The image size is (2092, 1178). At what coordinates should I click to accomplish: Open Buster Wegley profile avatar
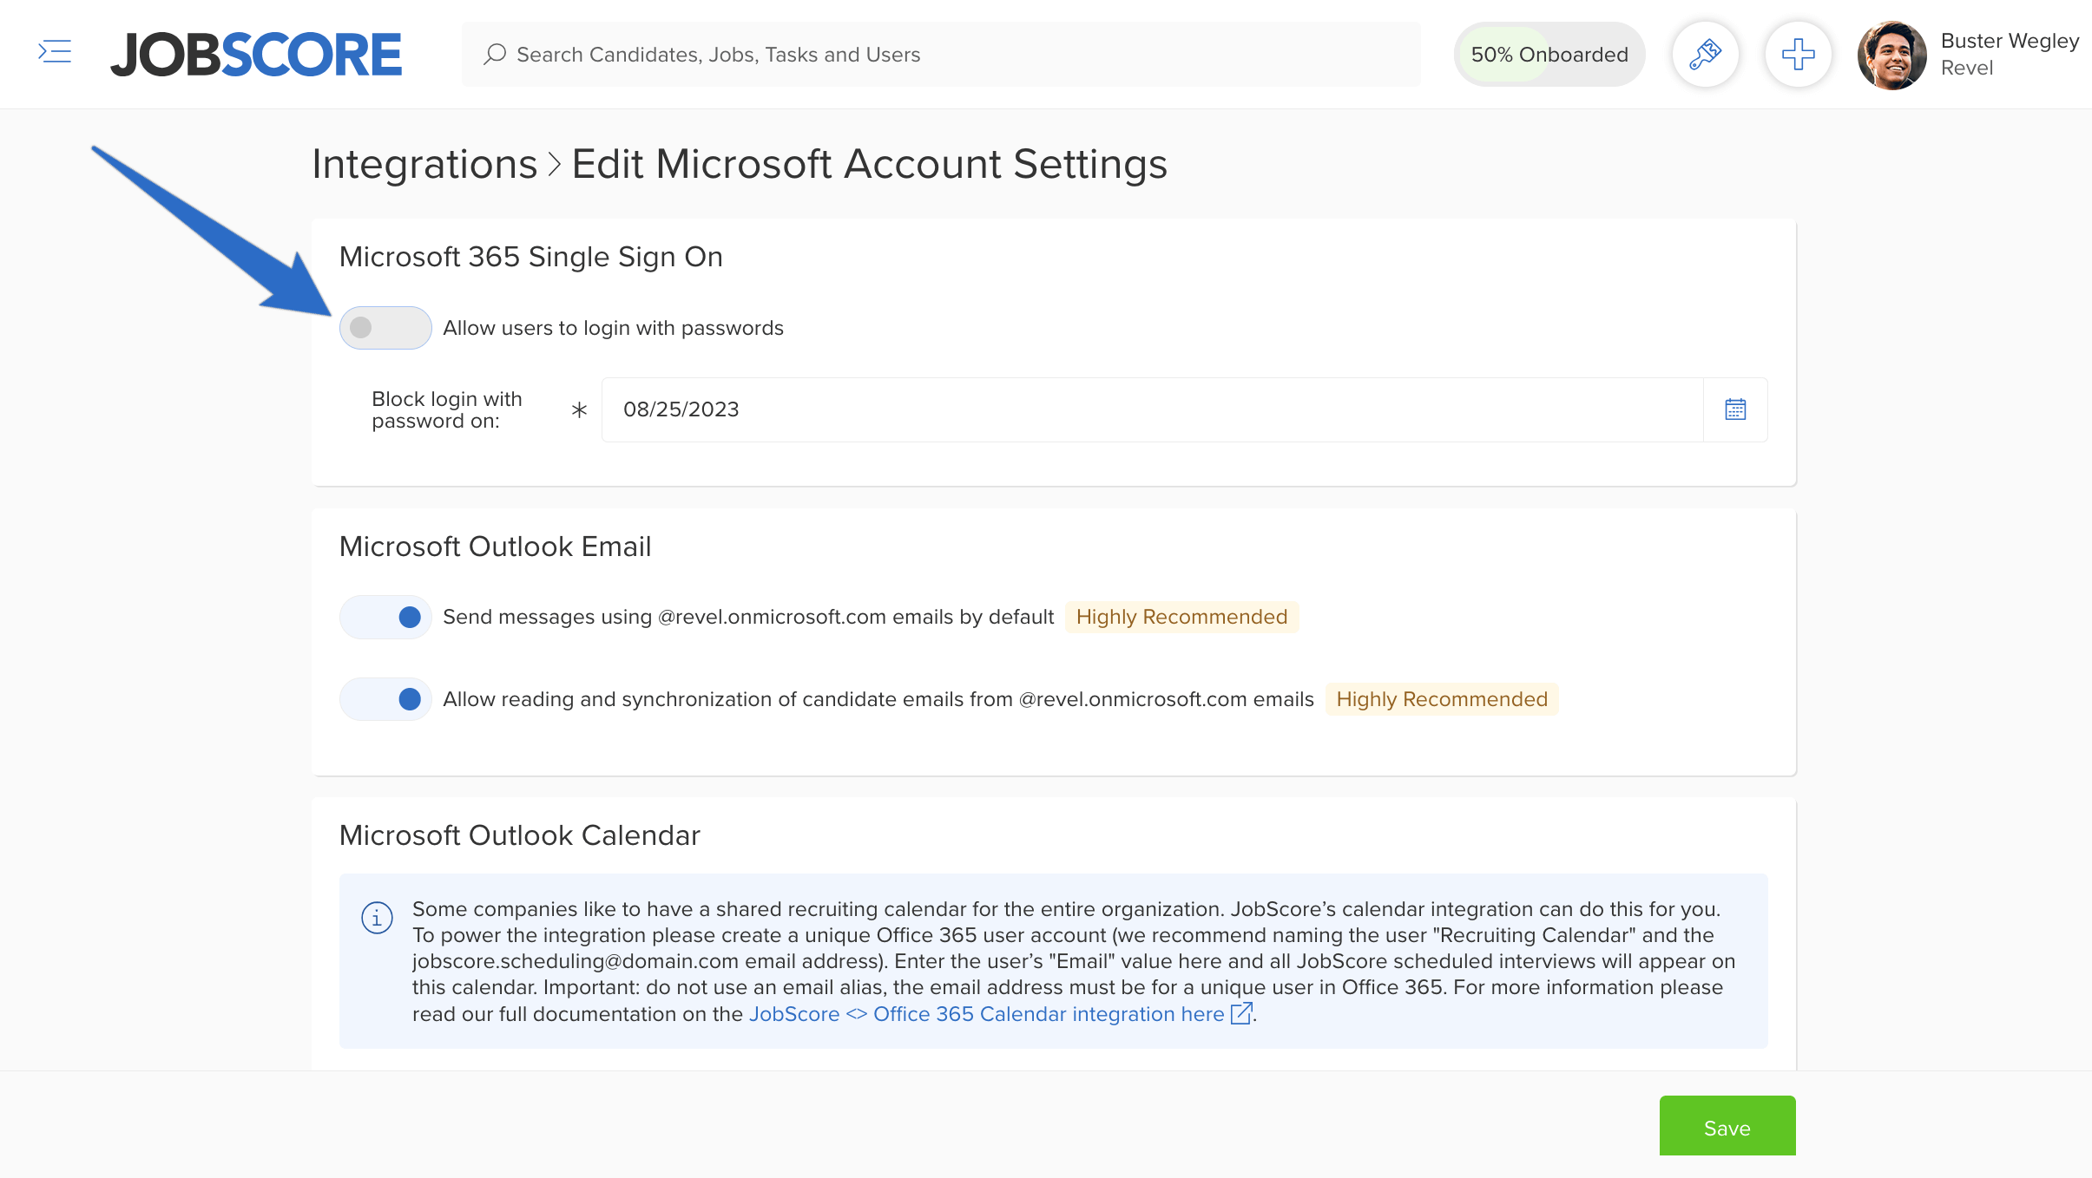point(1891,55)
